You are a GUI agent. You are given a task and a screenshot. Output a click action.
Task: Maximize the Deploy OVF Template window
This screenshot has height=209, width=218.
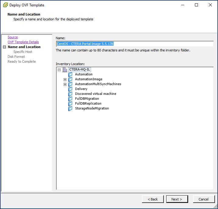196,5
